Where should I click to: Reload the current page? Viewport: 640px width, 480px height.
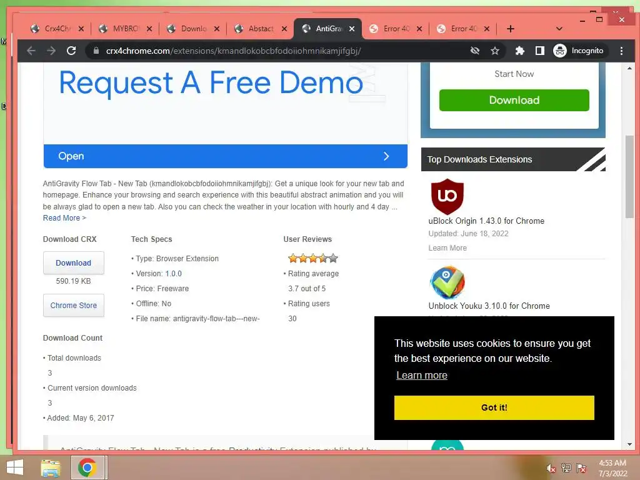(71, 51)
